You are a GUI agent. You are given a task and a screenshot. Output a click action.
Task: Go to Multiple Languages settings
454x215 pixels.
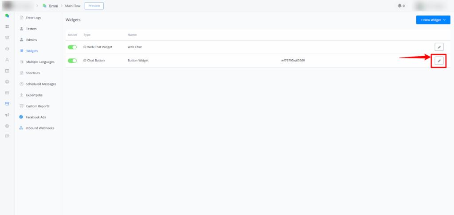pyautogui.click(x=40, y=62)
